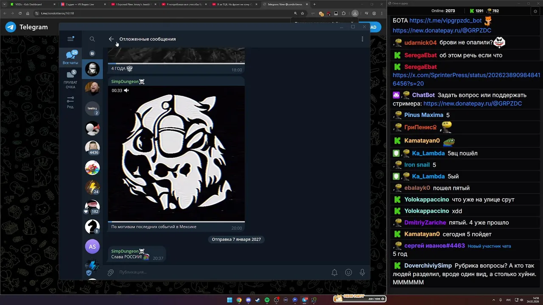Switch to Студия — VK Видео Live tab
543x305 pixels.
coord(83,4)
